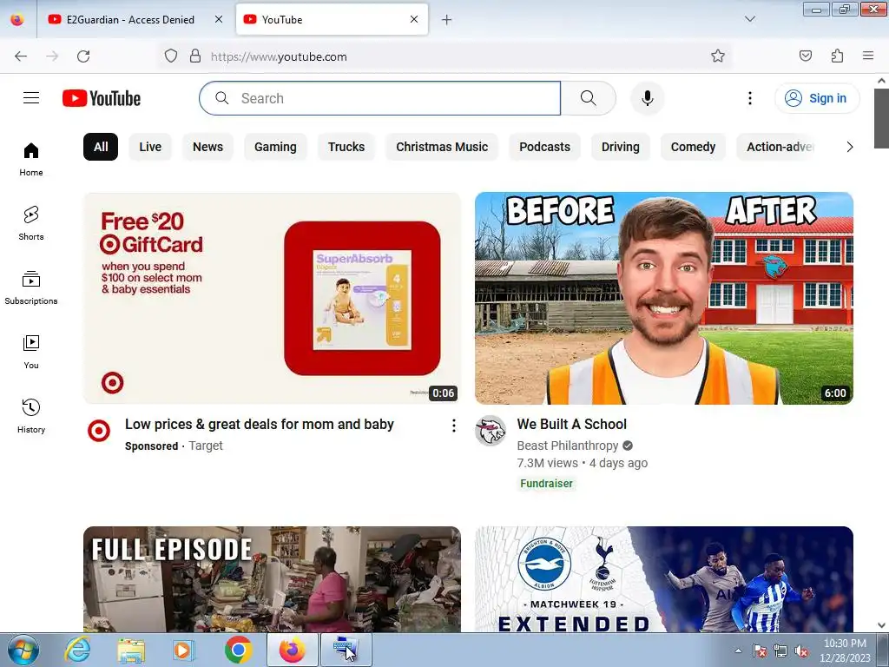Image resolution: width=889 pixels, height=667 pixels.
Task: Select the Driving filter chip
Action: click(x=620, y=147)
